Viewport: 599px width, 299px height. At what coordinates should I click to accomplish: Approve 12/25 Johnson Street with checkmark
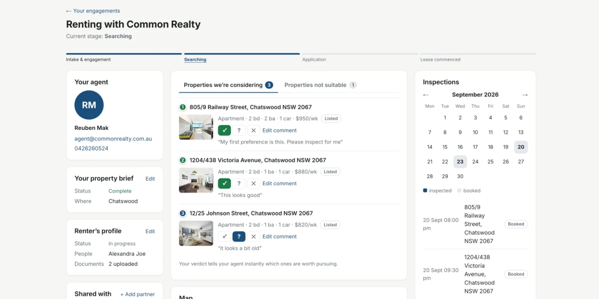224,237
